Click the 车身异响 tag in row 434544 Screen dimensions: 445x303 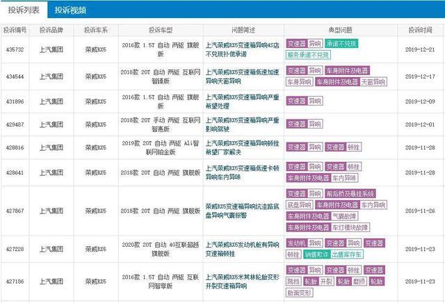click(299, 82)
